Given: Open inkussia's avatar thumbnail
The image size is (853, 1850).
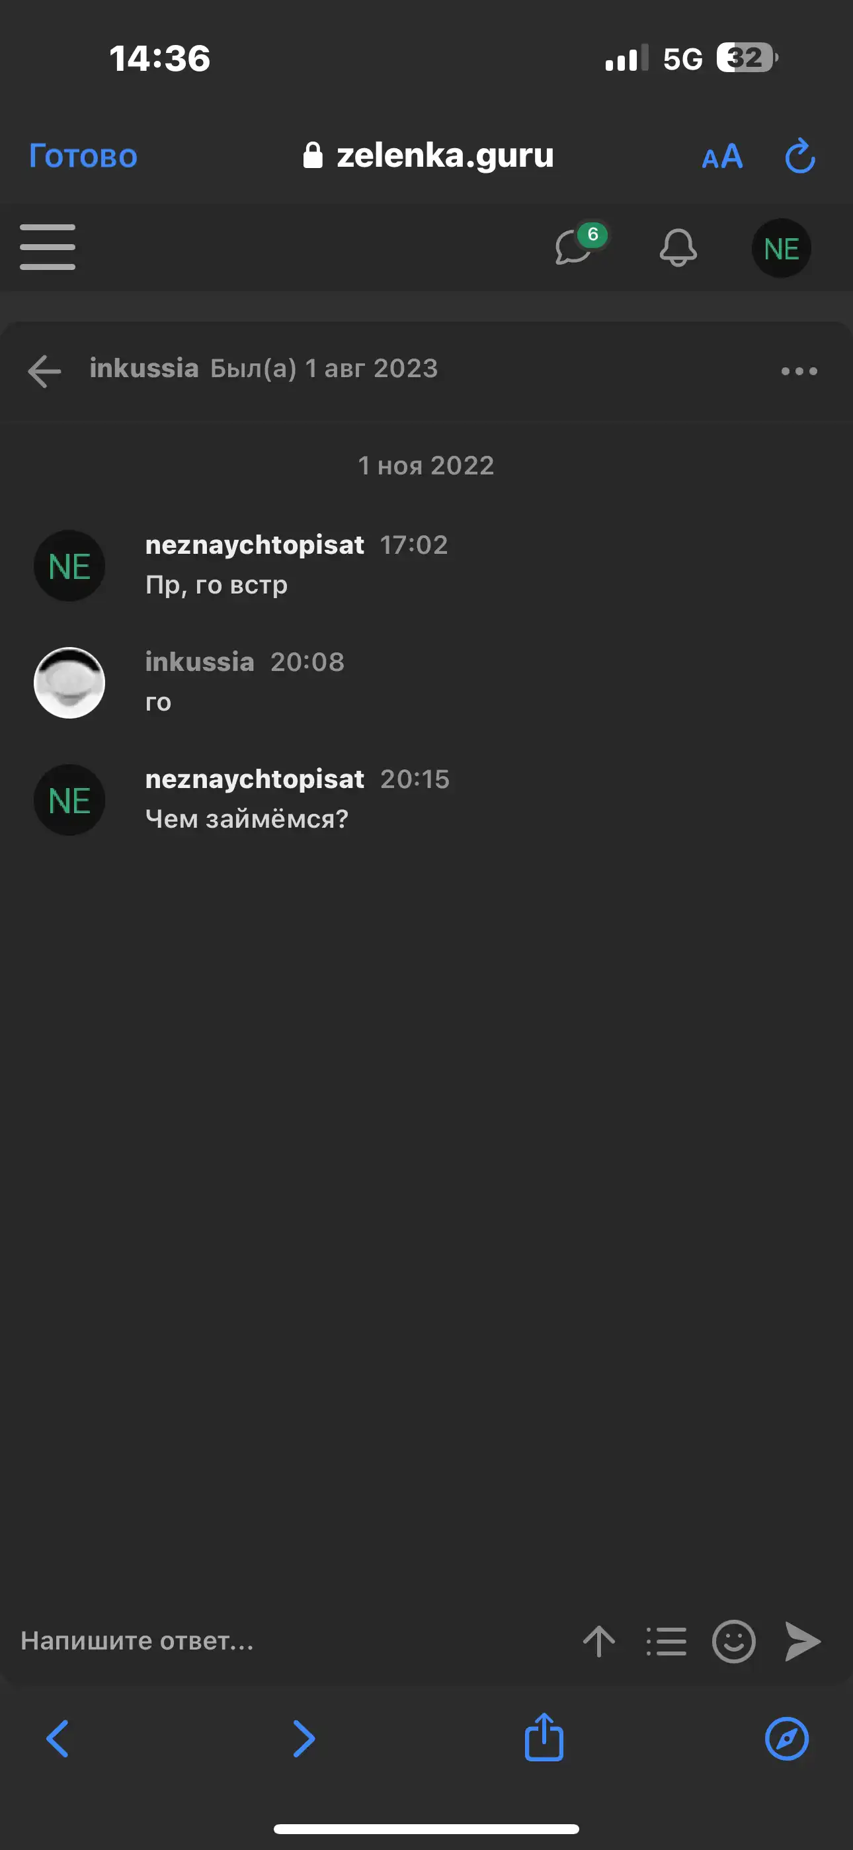Looking at the screenshot, I should tap(69, 683).
